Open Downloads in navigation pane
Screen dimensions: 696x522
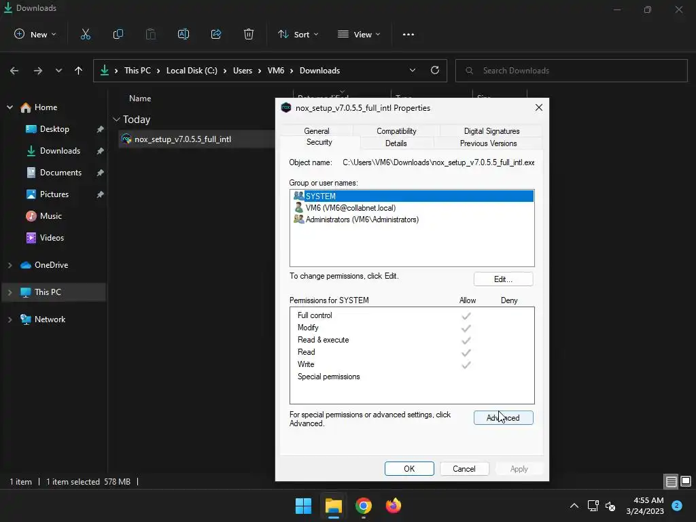pyautogui.click(x=60, y=151)
